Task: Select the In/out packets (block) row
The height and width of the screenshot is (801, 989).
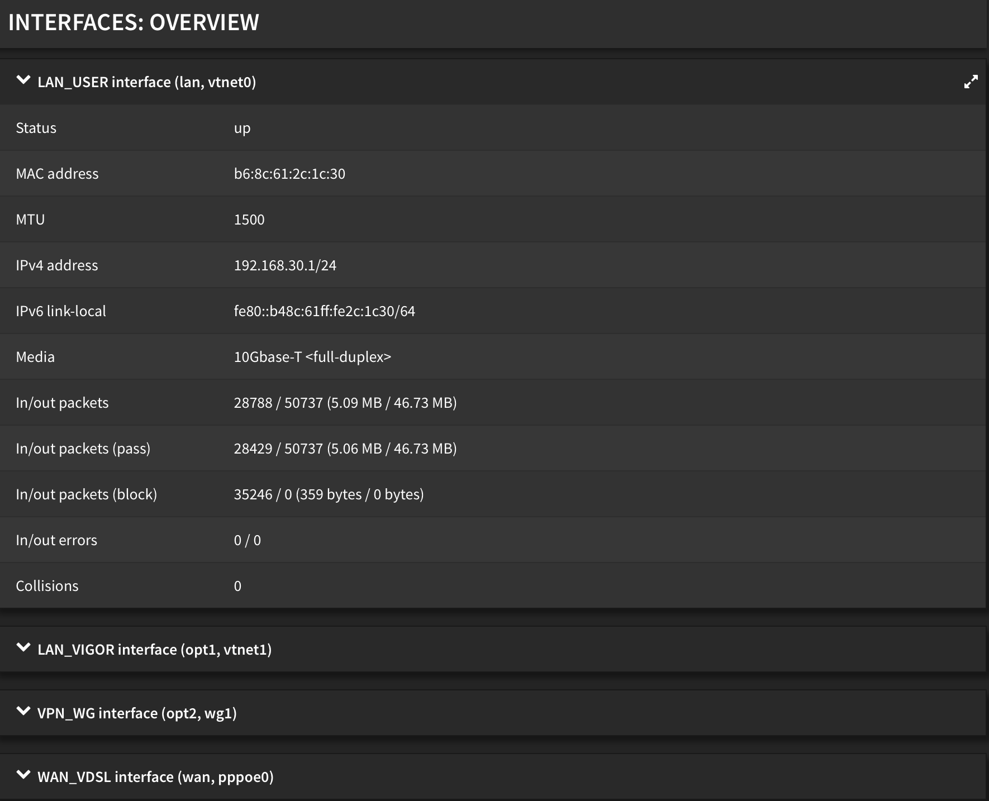Action: 329,494
